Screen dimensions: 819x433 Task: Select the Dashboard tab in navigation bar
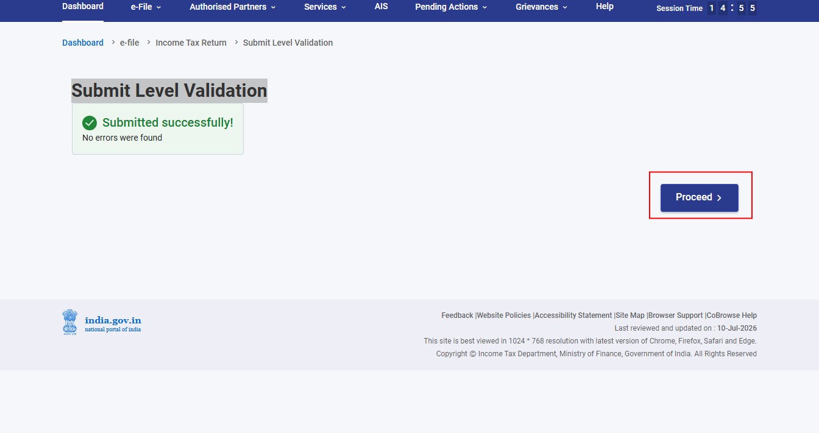pyautogui.click(x=83, y=7)
